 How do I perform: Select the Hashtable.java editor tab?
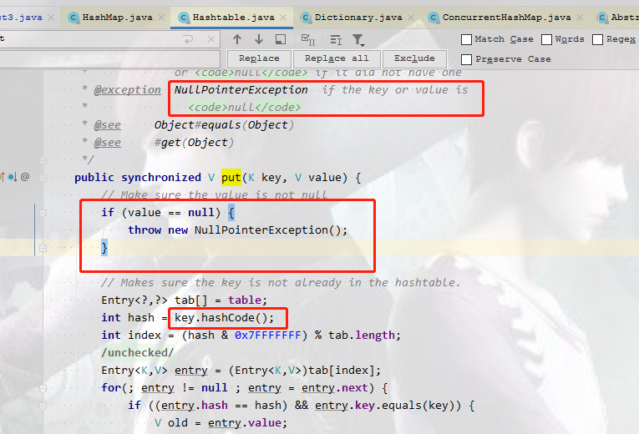pos(233,18)
